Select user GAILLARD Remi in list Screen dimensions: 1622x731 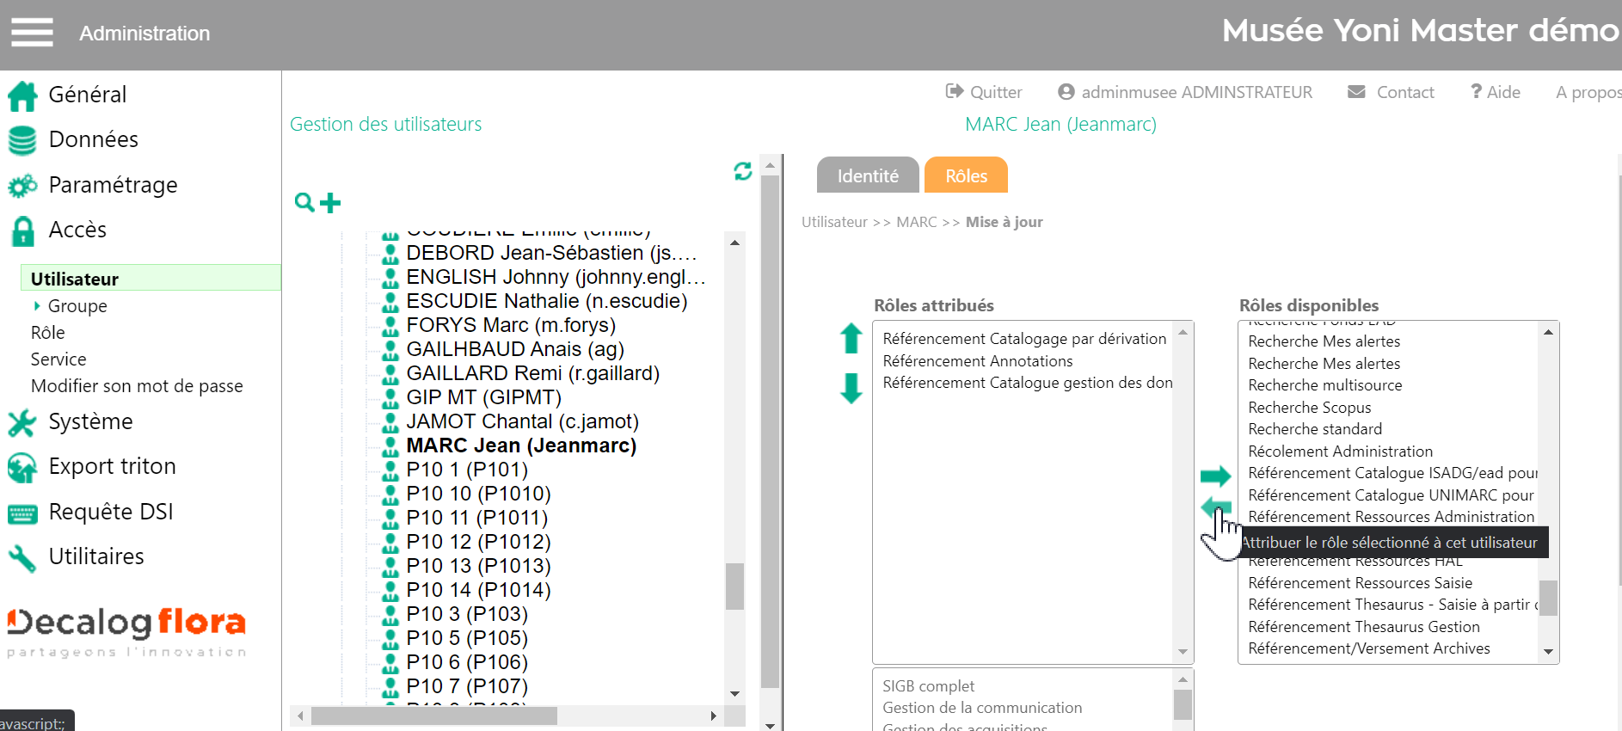pos(532,373)
